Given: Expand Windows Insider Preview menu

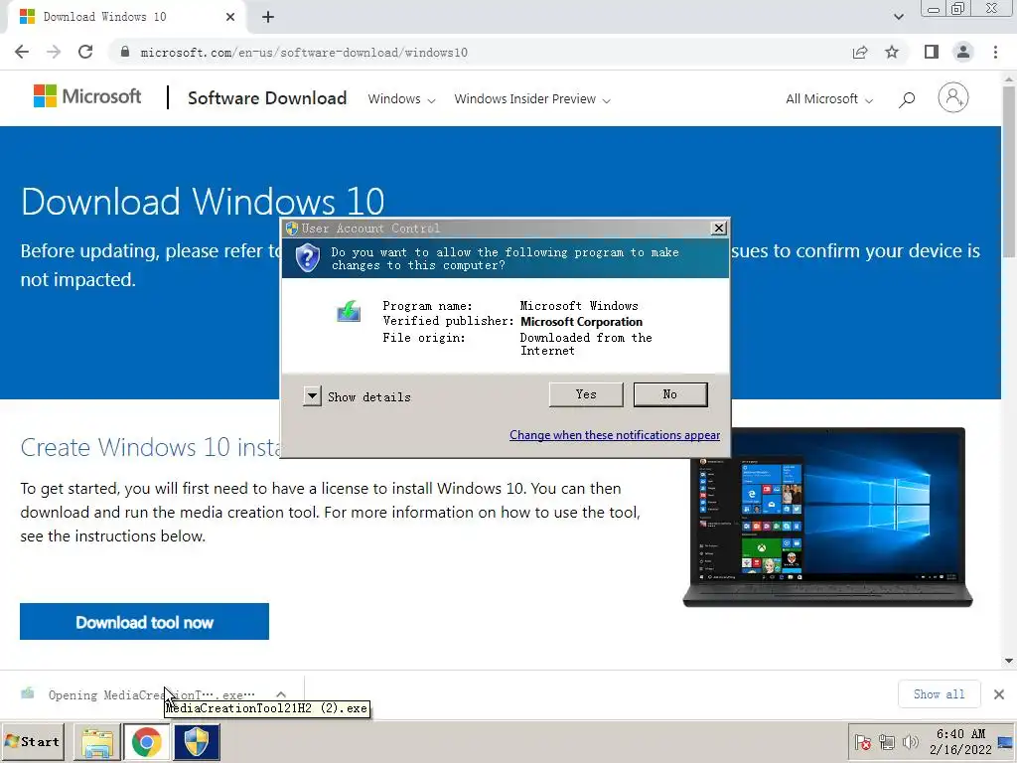Looking at the screenshot, I should click(x=532, y=99).
